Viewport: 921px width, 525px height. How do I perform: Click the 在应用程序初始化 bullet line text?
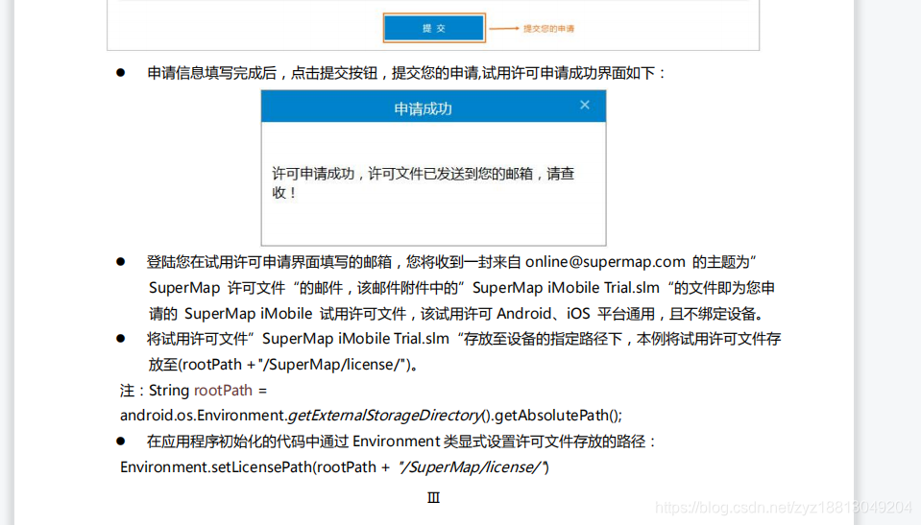pos(401,441)
